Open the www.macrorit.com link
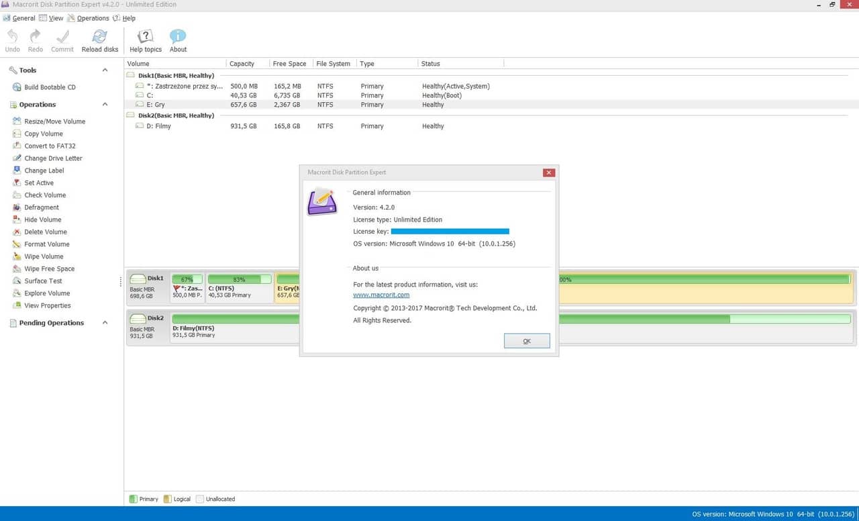Screen dimensions: 859x521 [x=381, y=295]
